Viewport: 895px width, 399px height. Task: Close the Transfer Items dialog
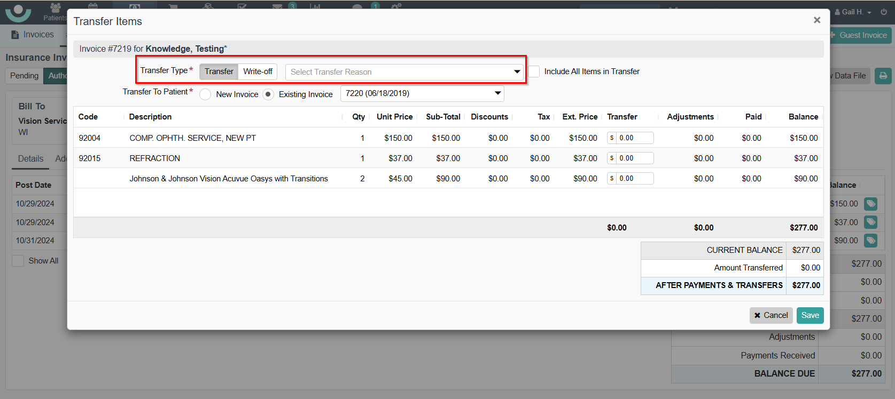(x=816, y=20)
